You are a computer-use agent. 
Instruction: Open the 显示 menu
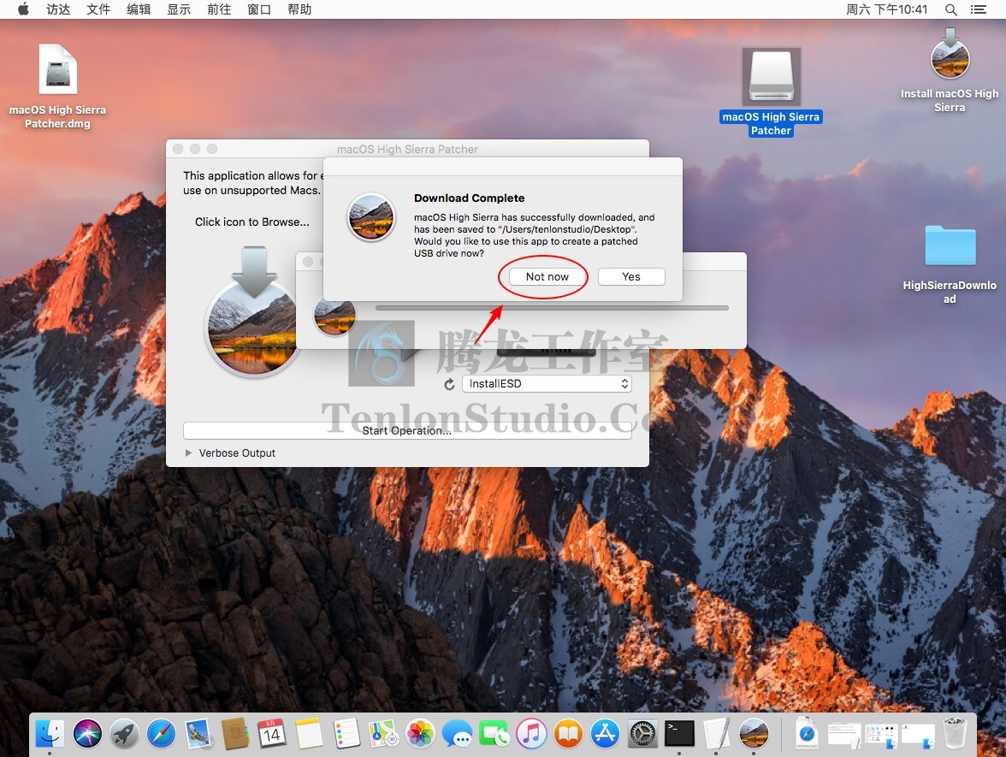point(179,9)
